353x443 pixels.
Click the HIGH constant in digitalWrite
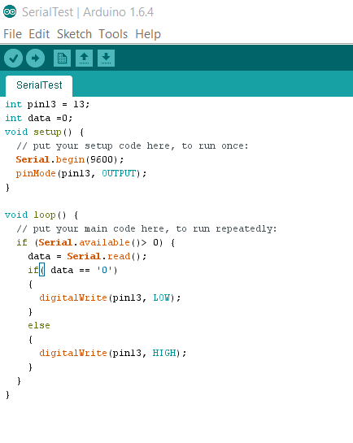click(164, 353)
